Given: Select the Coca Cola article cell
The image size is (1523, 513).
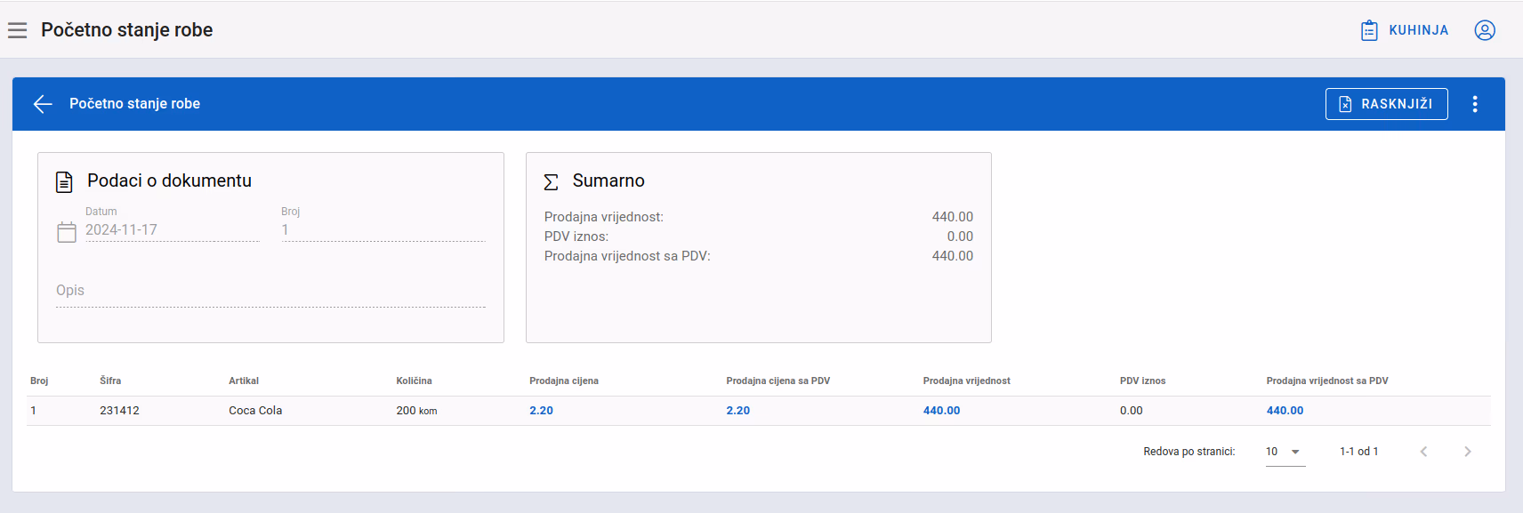Looking at the screenshot, I should (x=255, y=411).
